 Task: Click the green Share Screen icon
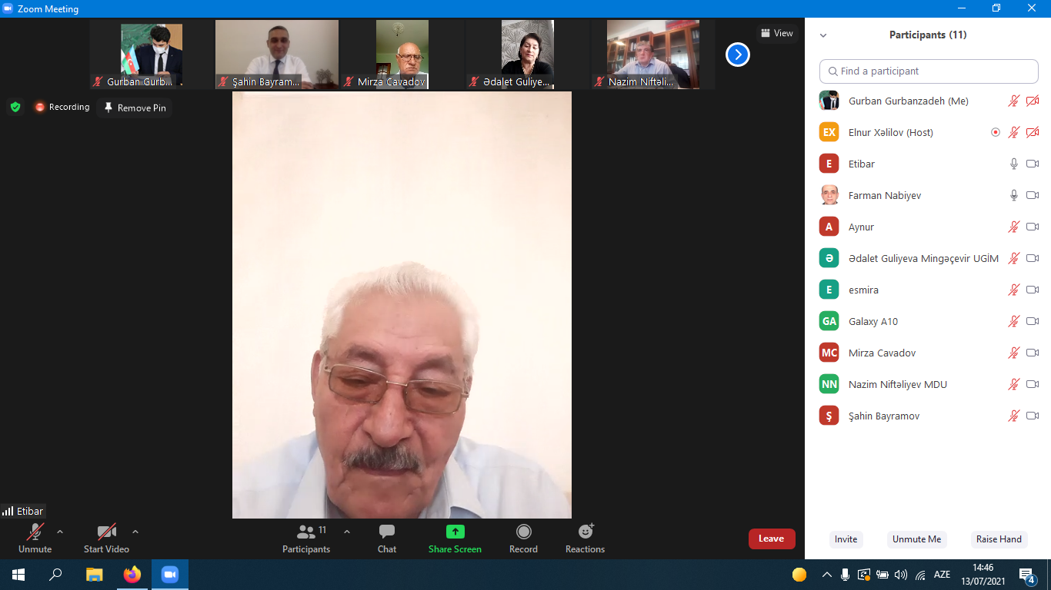455,532
